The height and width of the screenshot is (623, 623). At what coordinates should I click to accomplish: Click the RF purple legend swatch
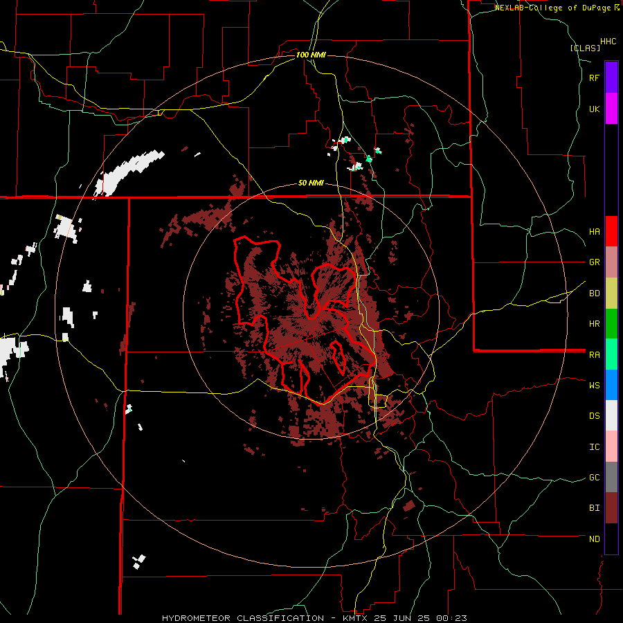(611, 78)
